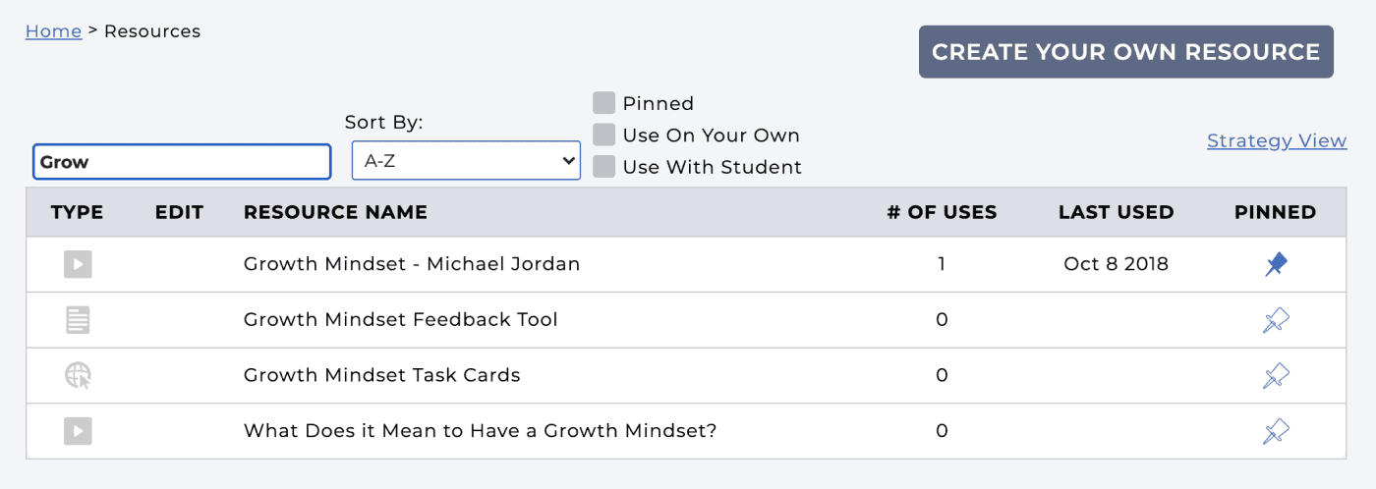Unpin Growth Mindset - Michael Jordan resource
Image resolution: width=1376 pixels, height=489 pixels.
point(1276,264)
